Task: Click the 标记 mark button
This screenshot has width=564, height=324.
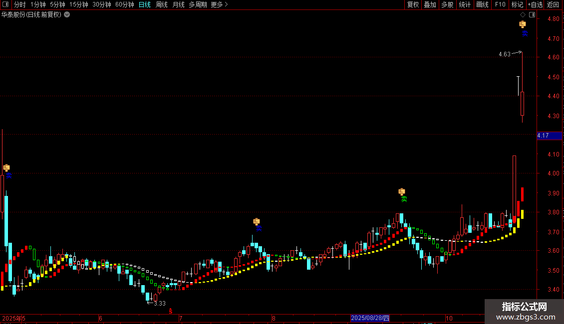Action: click(x=517, y=4)
